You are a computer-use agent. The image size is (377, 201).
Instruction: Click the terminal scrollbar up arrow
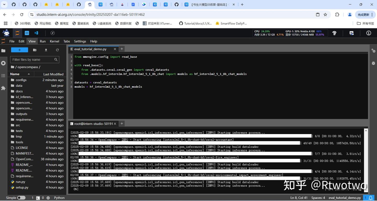(x=366, y=130)
